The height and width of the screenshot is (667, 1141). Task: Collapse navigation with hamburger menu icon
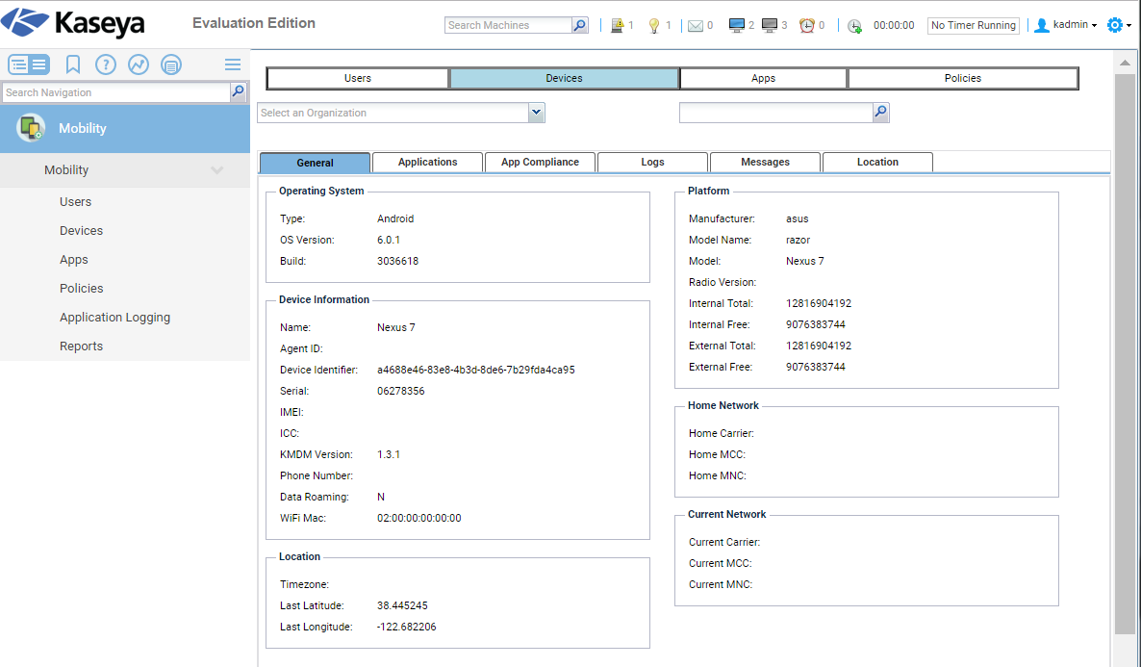coord(233,64)
